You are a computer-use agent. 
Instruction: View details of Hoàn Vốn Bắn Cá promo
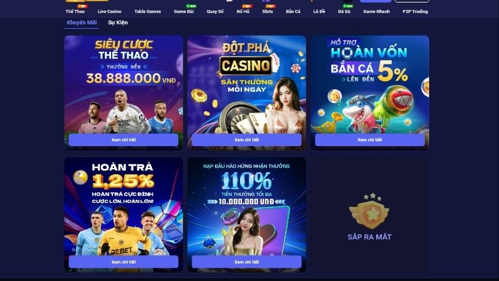coord(369,140)
